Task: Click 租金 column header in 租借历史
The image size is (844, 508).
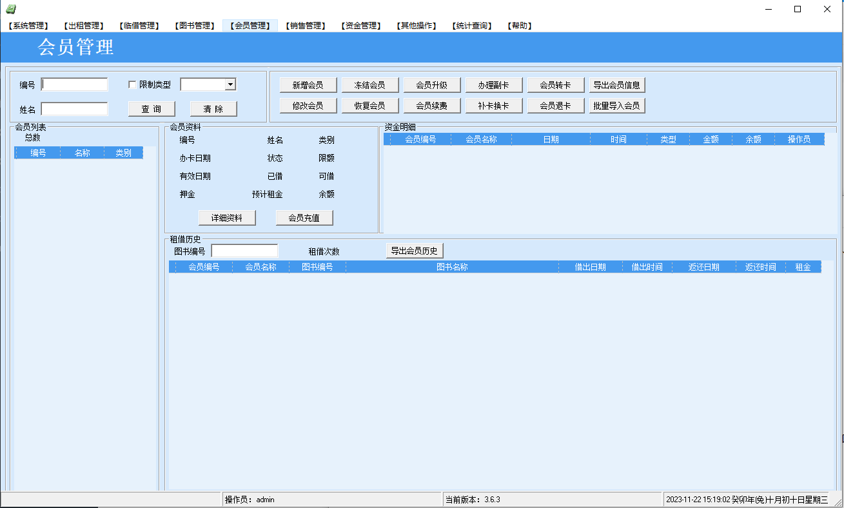Action: pos(803,267)
